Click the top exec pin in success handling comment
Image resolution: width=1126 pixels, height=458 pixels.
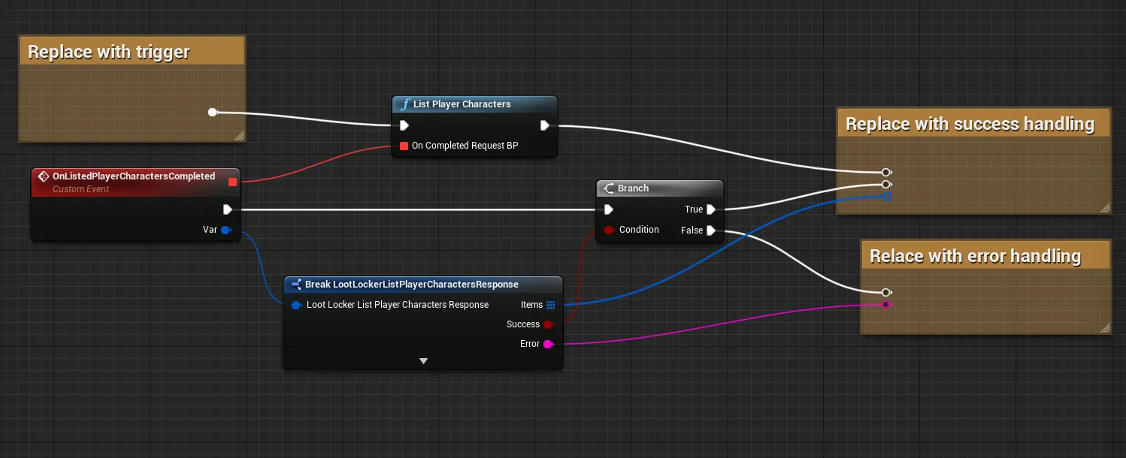[886, 172]
